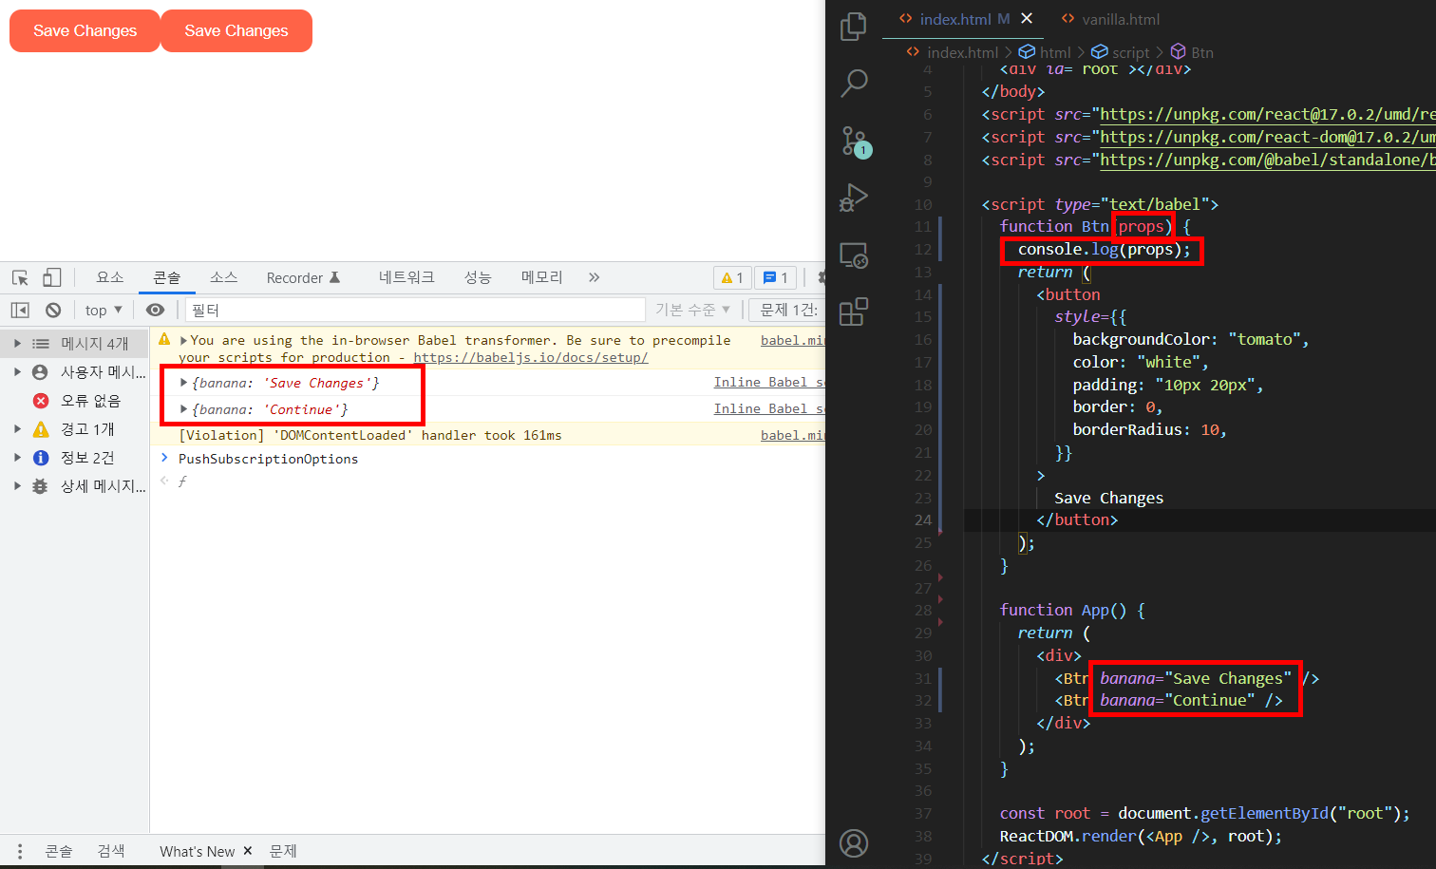
Task: Select 오류 없음 sidebar item
Action: click(74, 401)
